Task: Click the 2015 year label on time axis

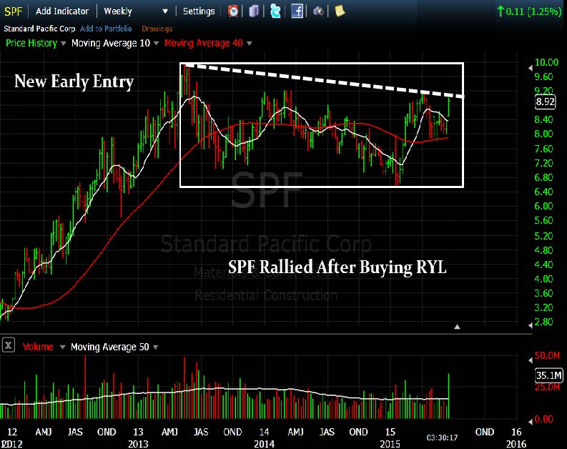Action: click(x=390, y=444)
